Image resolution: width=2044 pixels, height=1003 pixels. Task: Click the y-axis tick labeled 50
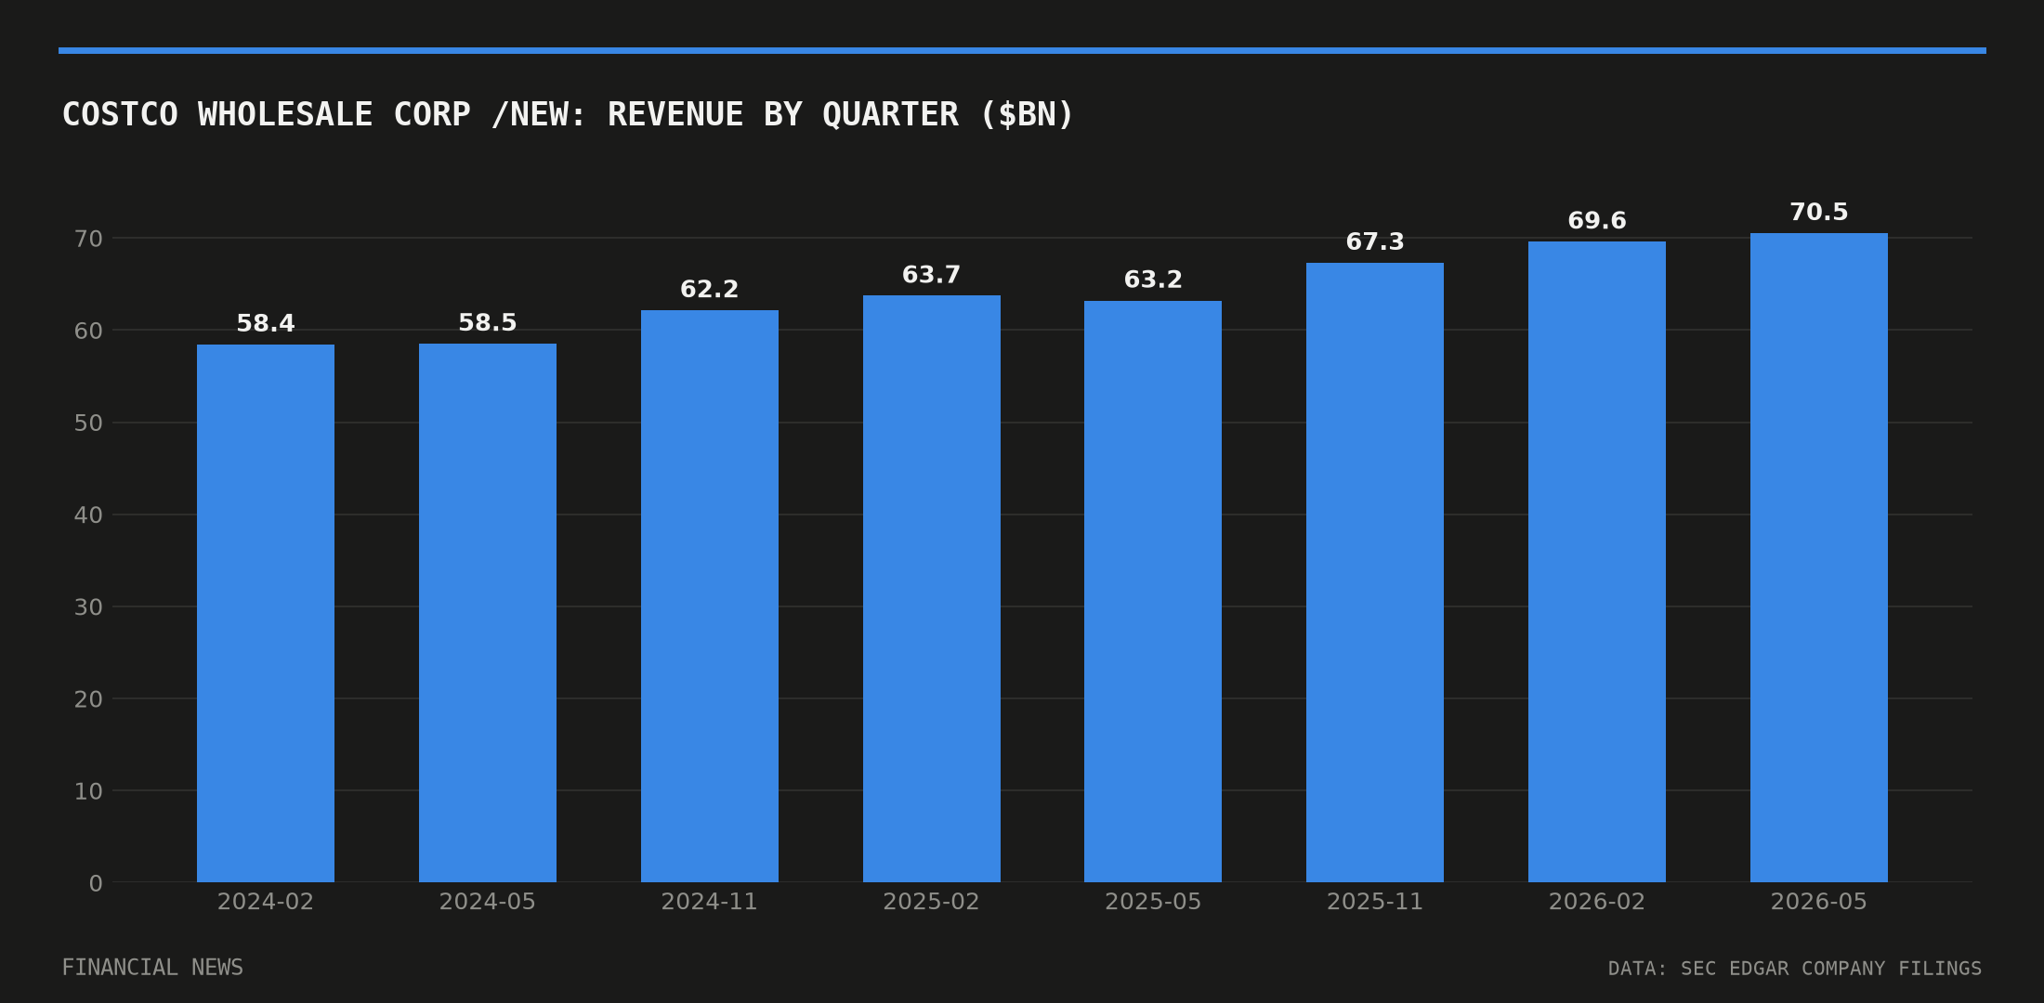point(88,423)
